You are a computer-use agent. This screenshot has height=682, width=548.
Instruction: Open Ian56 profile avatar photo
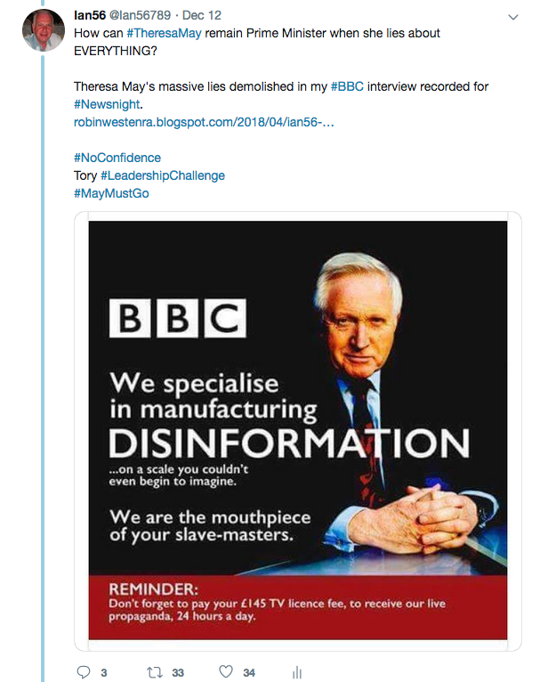[x=44, y=30]
